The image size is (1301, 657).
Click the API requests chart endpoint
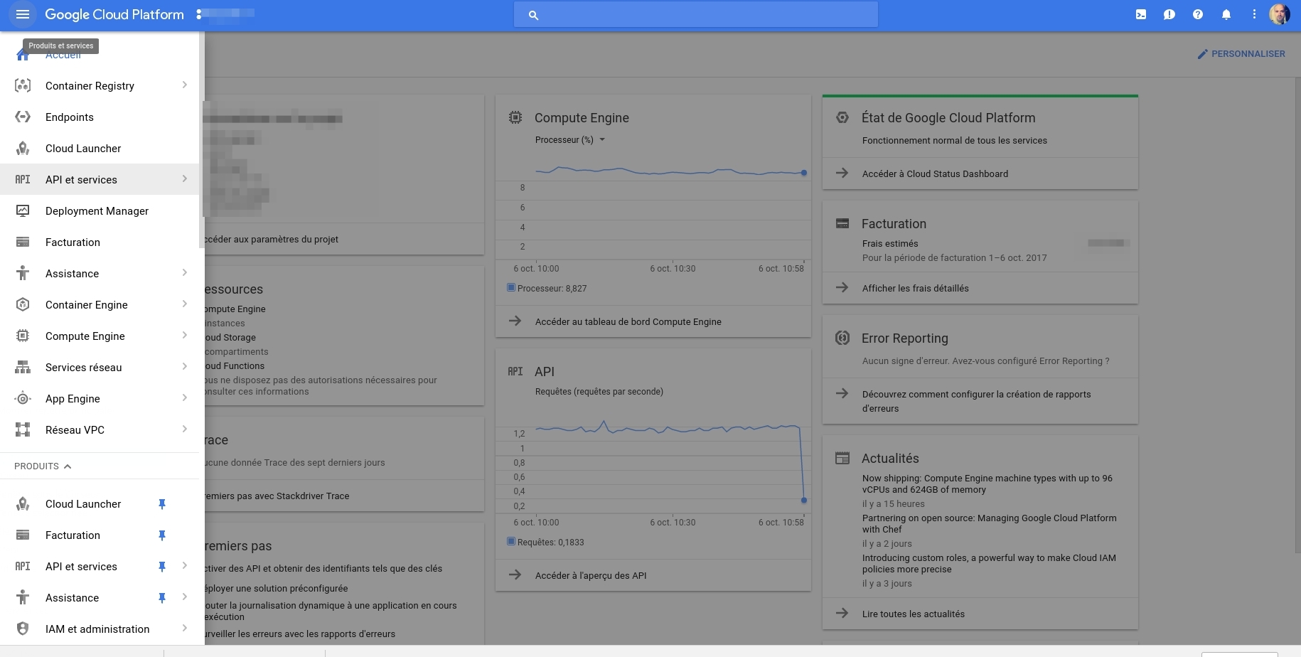pos(804,501)
